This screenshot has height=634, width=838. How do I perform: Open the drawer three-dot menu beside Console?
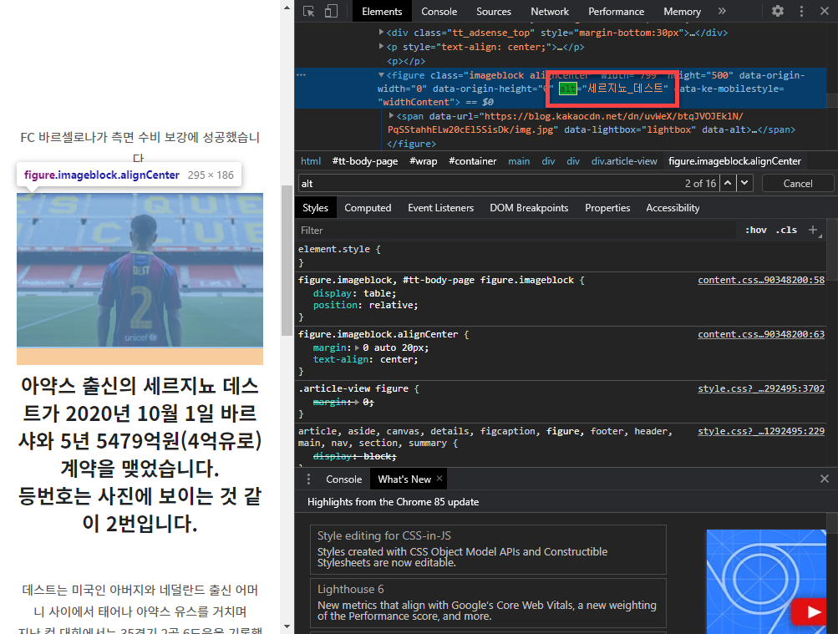308,479
